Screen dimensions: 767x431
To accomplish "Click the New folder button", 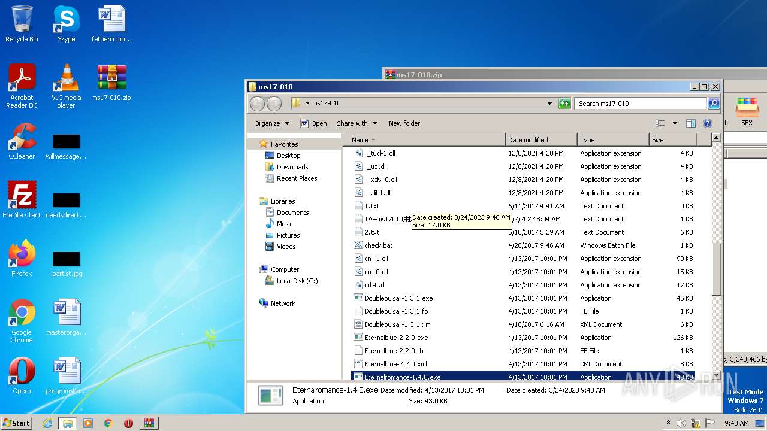I will click(404, 123).
